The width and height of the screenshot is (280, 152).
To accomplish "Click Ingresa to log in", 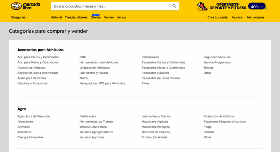I will [x=237, y=18].
